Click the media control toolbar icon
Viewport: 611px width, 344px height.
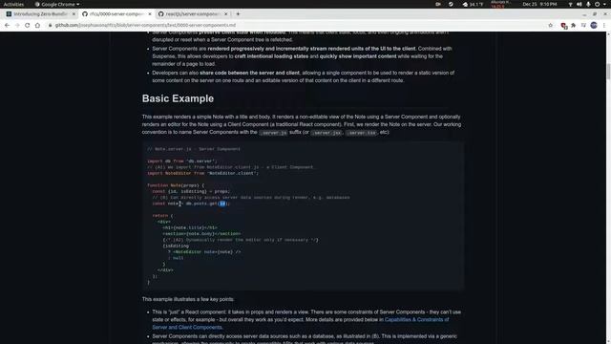tap(583, 26)
